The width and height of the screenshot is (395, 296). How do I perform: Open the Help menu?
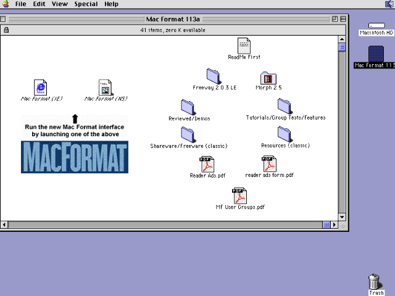111,4
